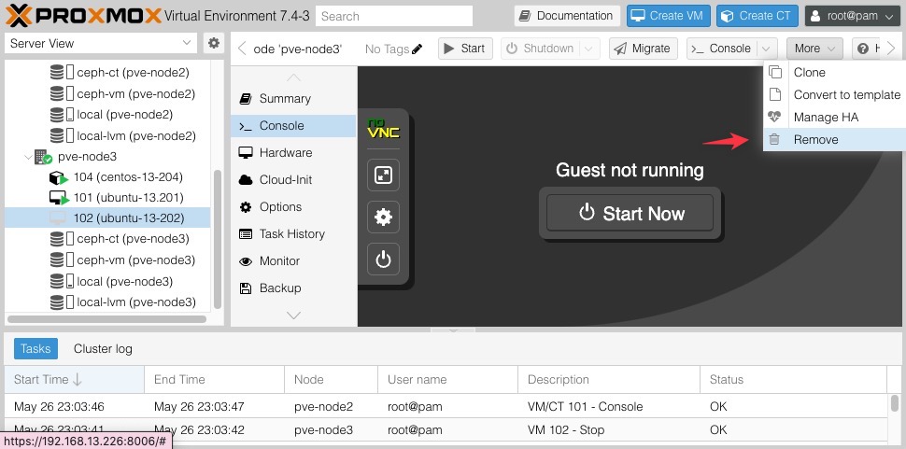Select Remove from the More menu
Screen dimensions: 906x449
(834, 140)
